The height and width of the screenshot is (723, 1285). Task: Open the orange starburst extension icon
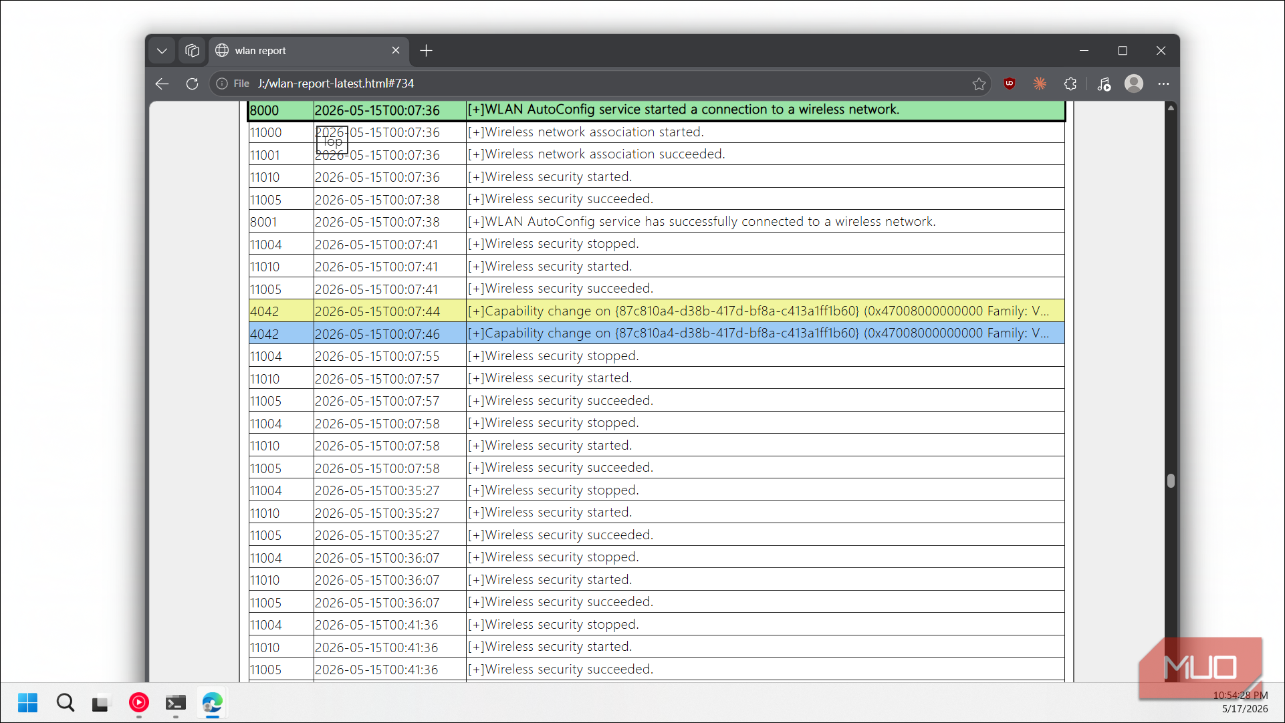[x=1040, y=84]
